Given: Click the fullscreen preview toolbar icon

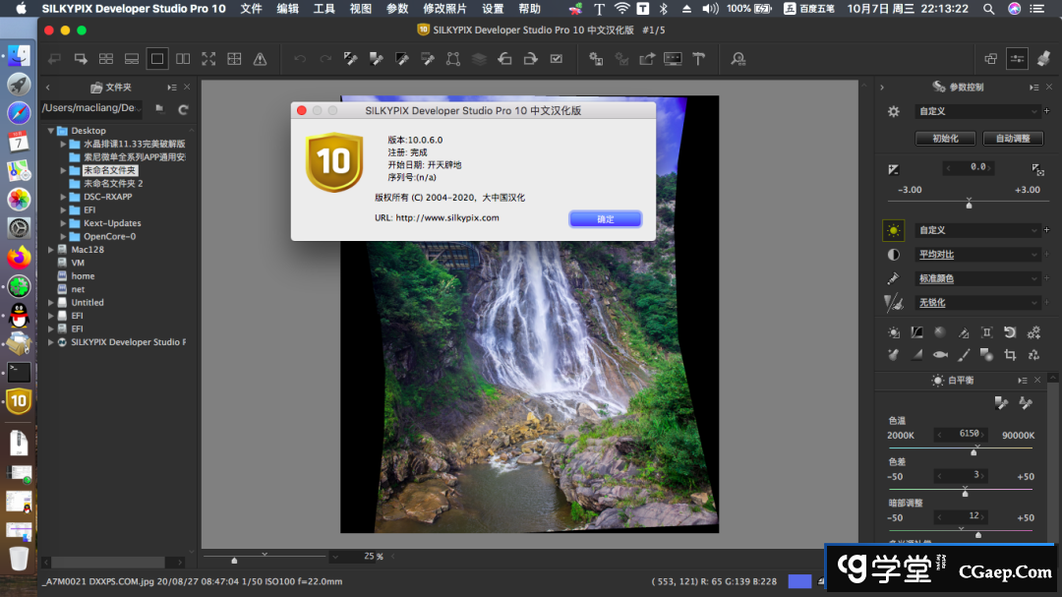Looking at the screenshot, I should (208, 59).
